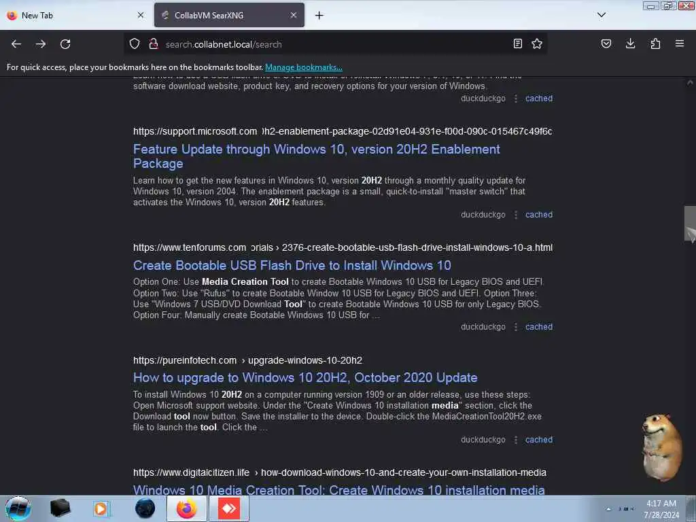Open the Windows Start orb
The width and height of the screenshot is (696, 522).
click(x=18, y=508)
